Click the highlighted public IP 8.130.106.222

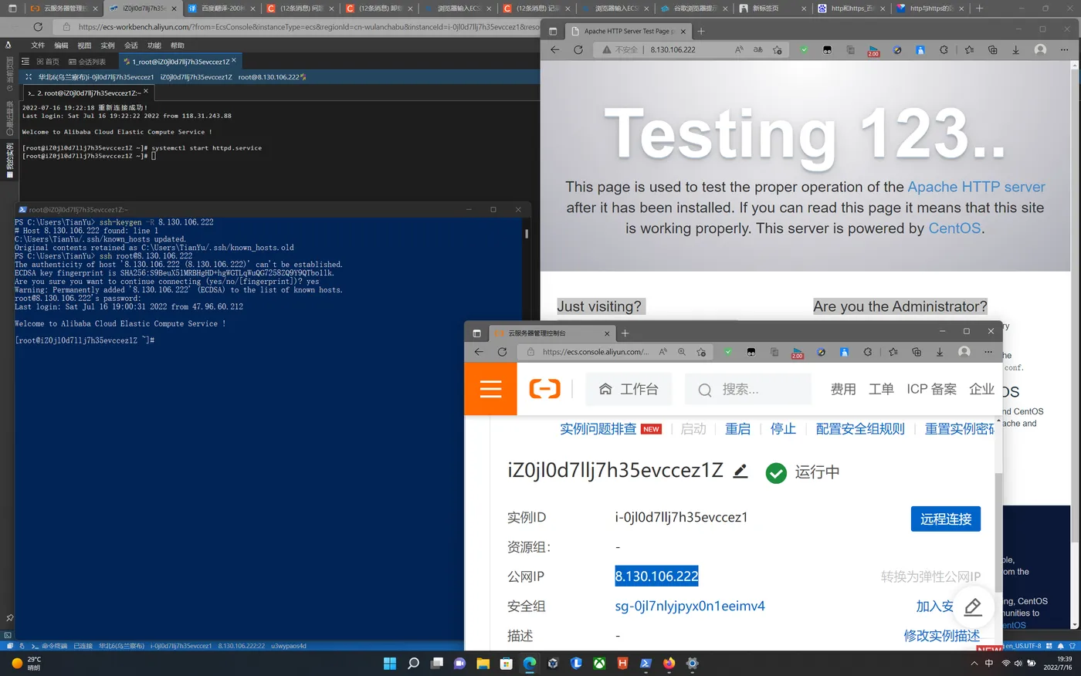click(x=656, y=576)
